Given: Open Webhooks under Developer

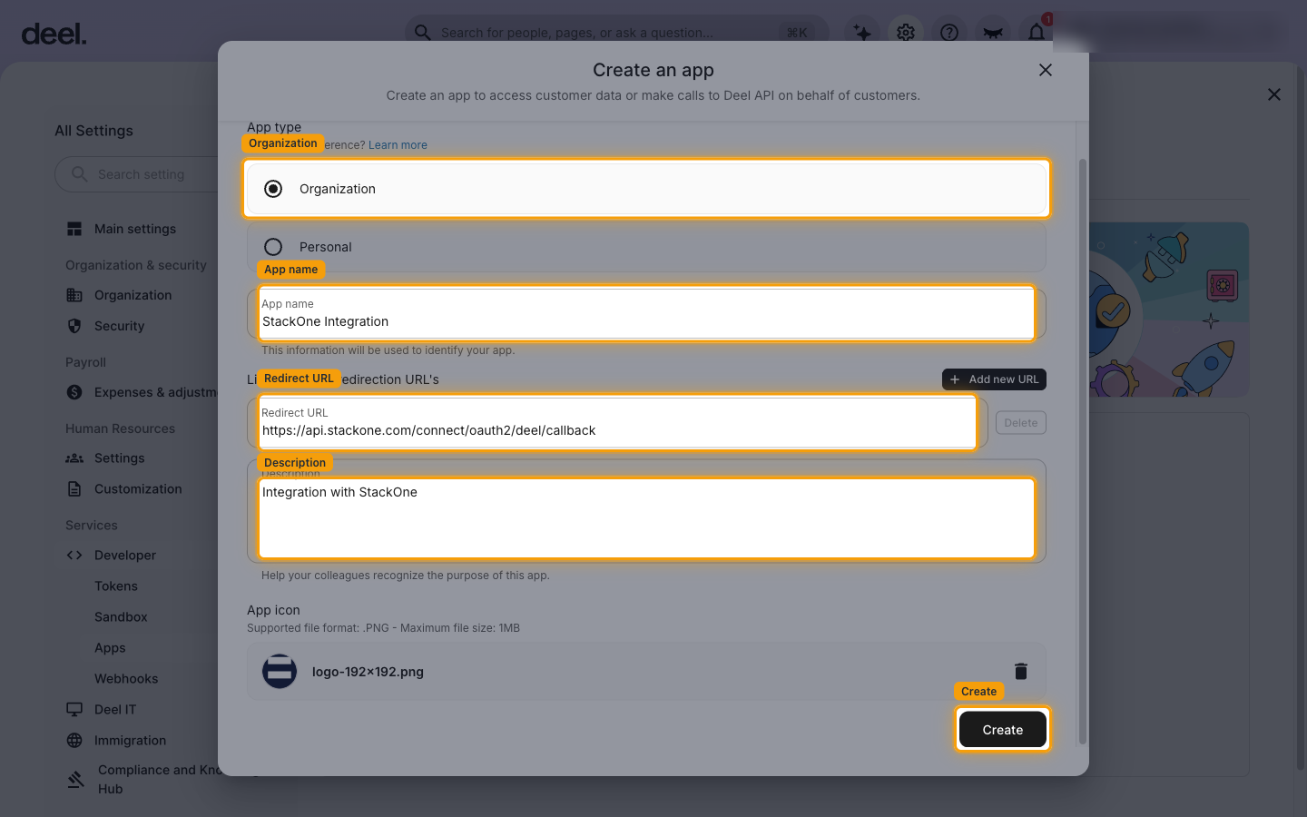Looking at the screenshot, I should tap(126, 679).
